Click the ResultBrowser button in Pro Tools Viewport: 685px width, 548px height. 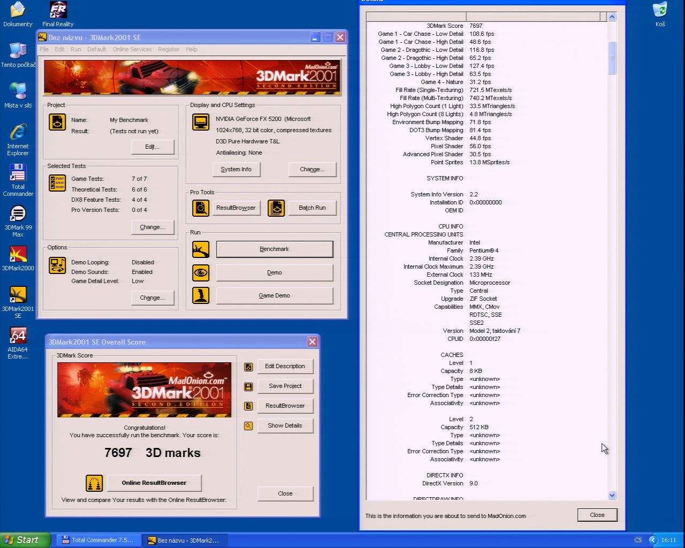tap(236, 208)
